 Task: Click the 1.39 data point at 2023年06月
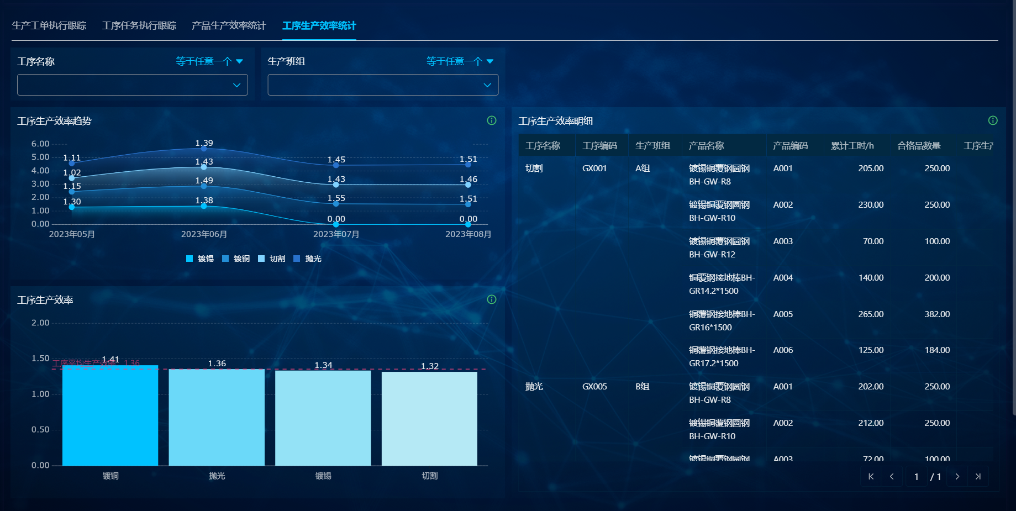204,149
